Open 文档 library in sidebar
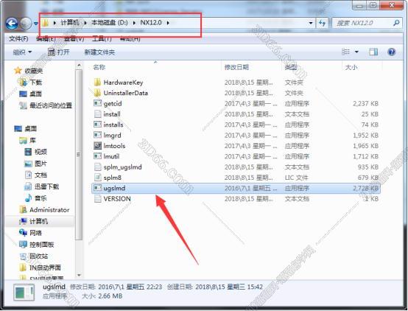 click(x=36, y=175)
